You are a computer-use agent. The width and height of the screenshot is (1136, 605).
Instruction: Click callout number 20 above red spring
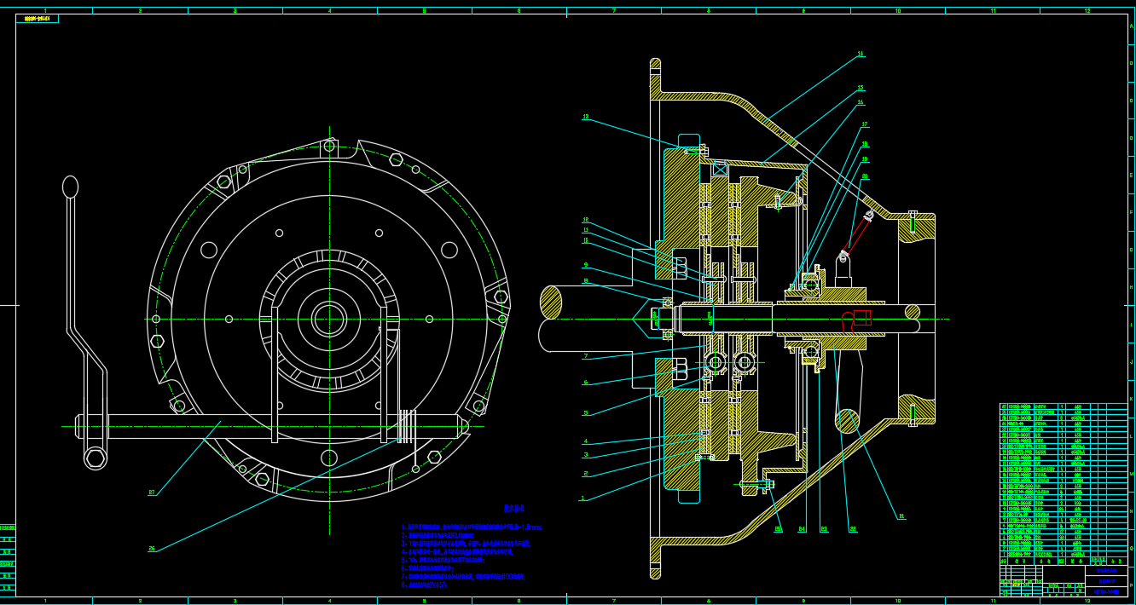865,176
